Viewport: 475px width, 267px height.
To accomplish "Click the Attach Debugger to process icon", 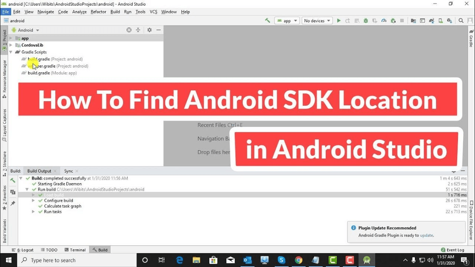I will pos(393,21).
